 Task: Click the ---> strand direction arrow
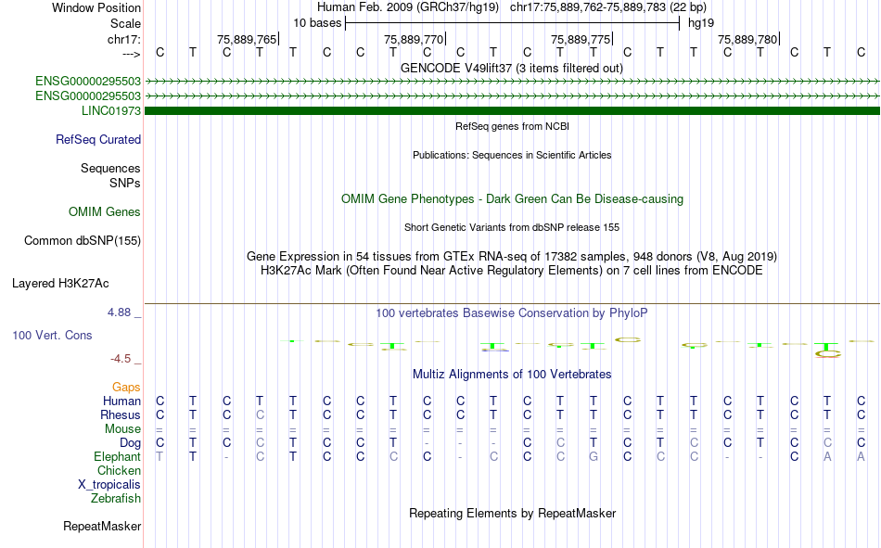click(x=131, y=54)
